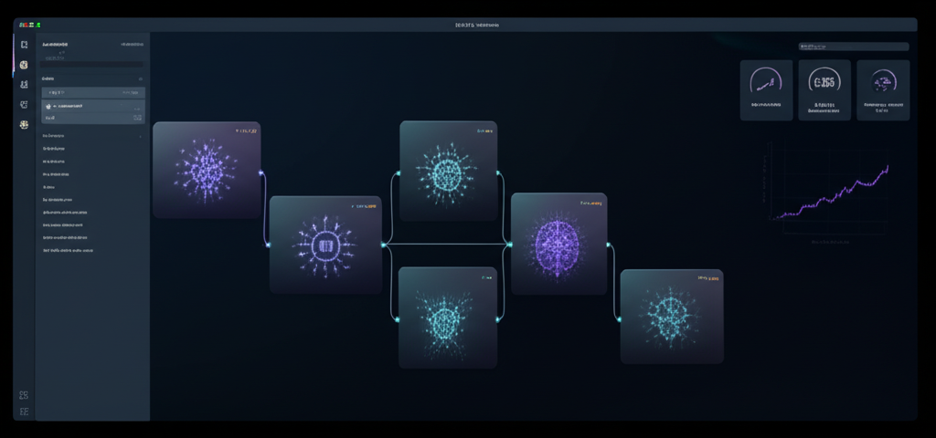Click the output port of the chip-center node
This screenshot has height=438, width=936.
pyautogui.click(x=383, y=245)
